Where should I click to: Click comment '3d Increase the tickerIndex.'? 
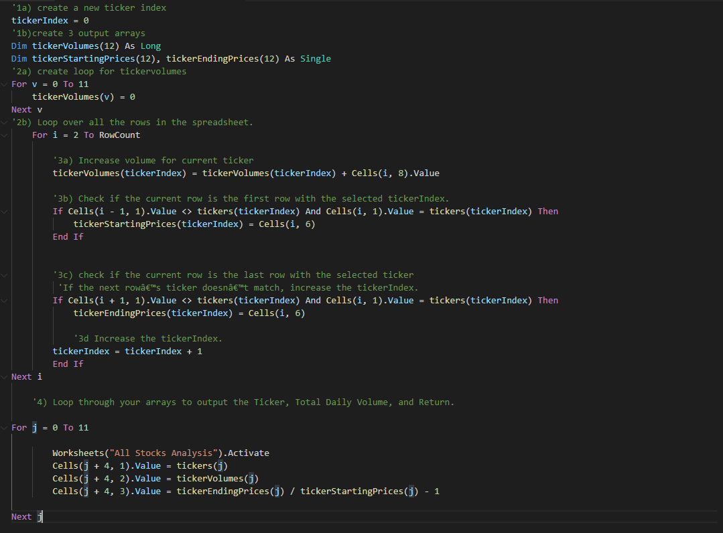pyautogui.click(x=148, y=339)
